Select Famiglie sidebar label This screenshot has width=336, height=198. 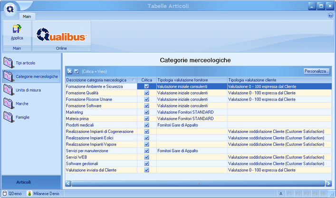pos(22,117)
